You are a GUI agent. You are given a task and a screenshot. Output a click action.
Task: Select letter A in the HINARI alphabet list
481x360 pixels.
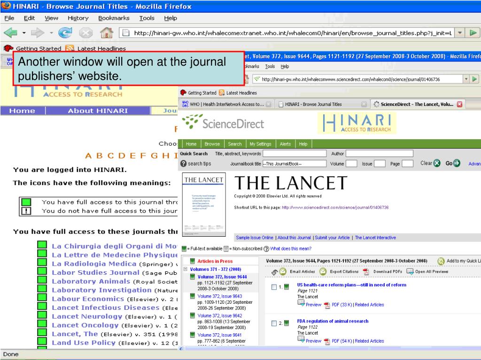coord(88,156)
